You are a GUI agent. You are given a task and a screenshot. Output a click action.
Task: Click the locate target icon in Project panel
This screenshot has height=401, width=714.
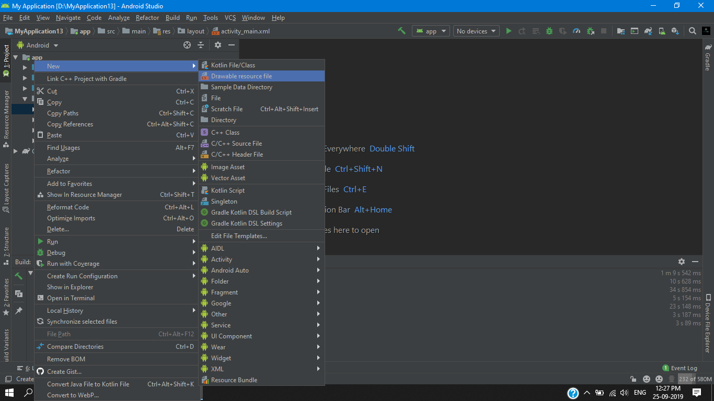pyautogui.click(x=187, y=45)
